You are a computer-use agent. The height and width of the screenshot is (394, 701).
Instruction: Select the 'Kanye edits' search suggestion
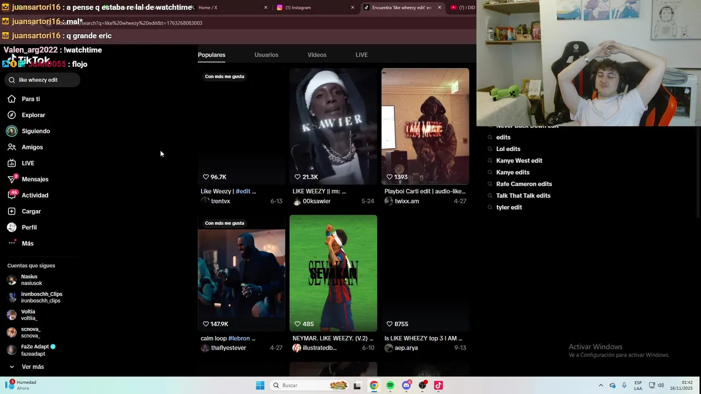(x=513, y=172)
